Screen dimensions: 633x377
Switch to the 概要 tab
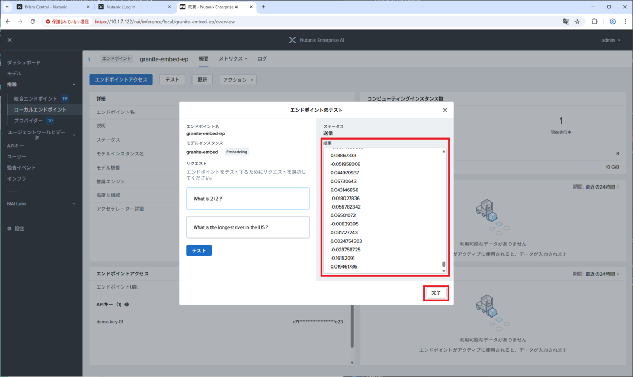click(x=204, y=59)
